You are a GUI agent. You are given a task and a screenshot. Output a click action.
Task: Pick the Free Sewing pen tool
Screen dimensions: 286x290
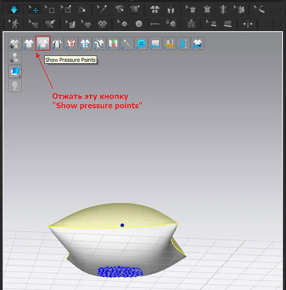click(x=50, y=24)
